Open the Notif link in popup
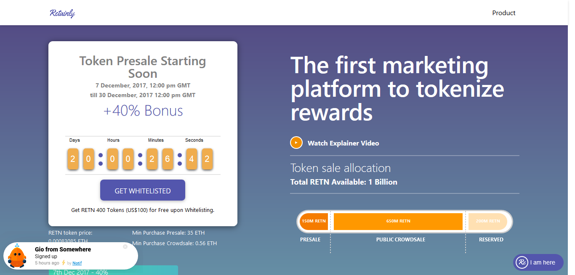This screenshot has height=275, width=575. click(77, 263)
